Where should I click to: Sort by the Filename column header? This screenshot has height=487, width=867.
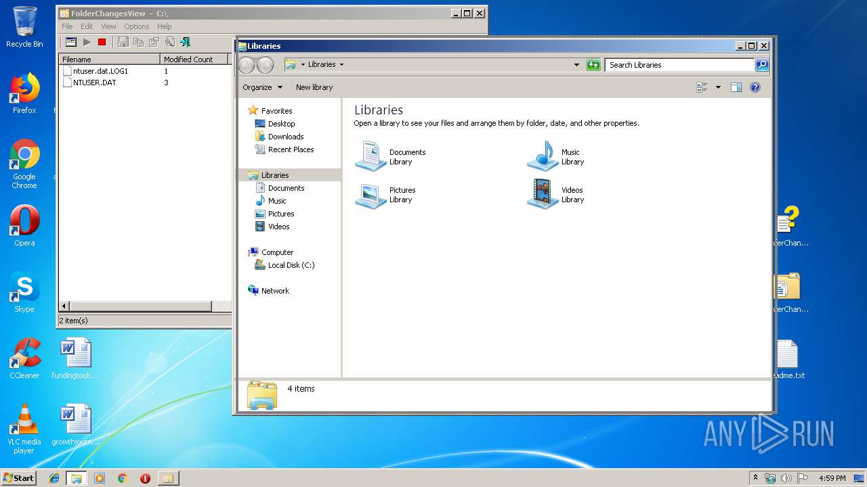(110, 60)
